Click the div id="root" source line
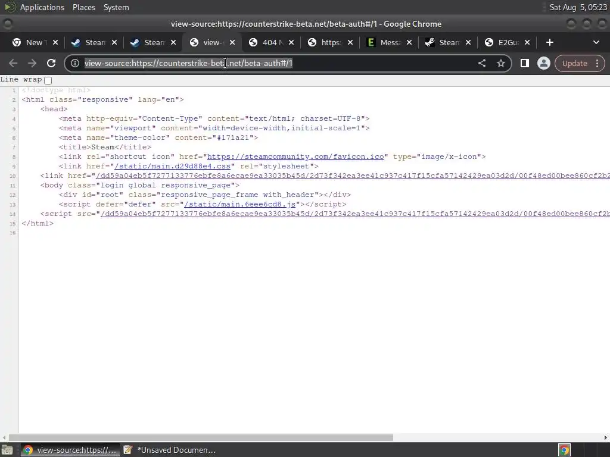The image size is (610, 457). click(x=205, y=195)
